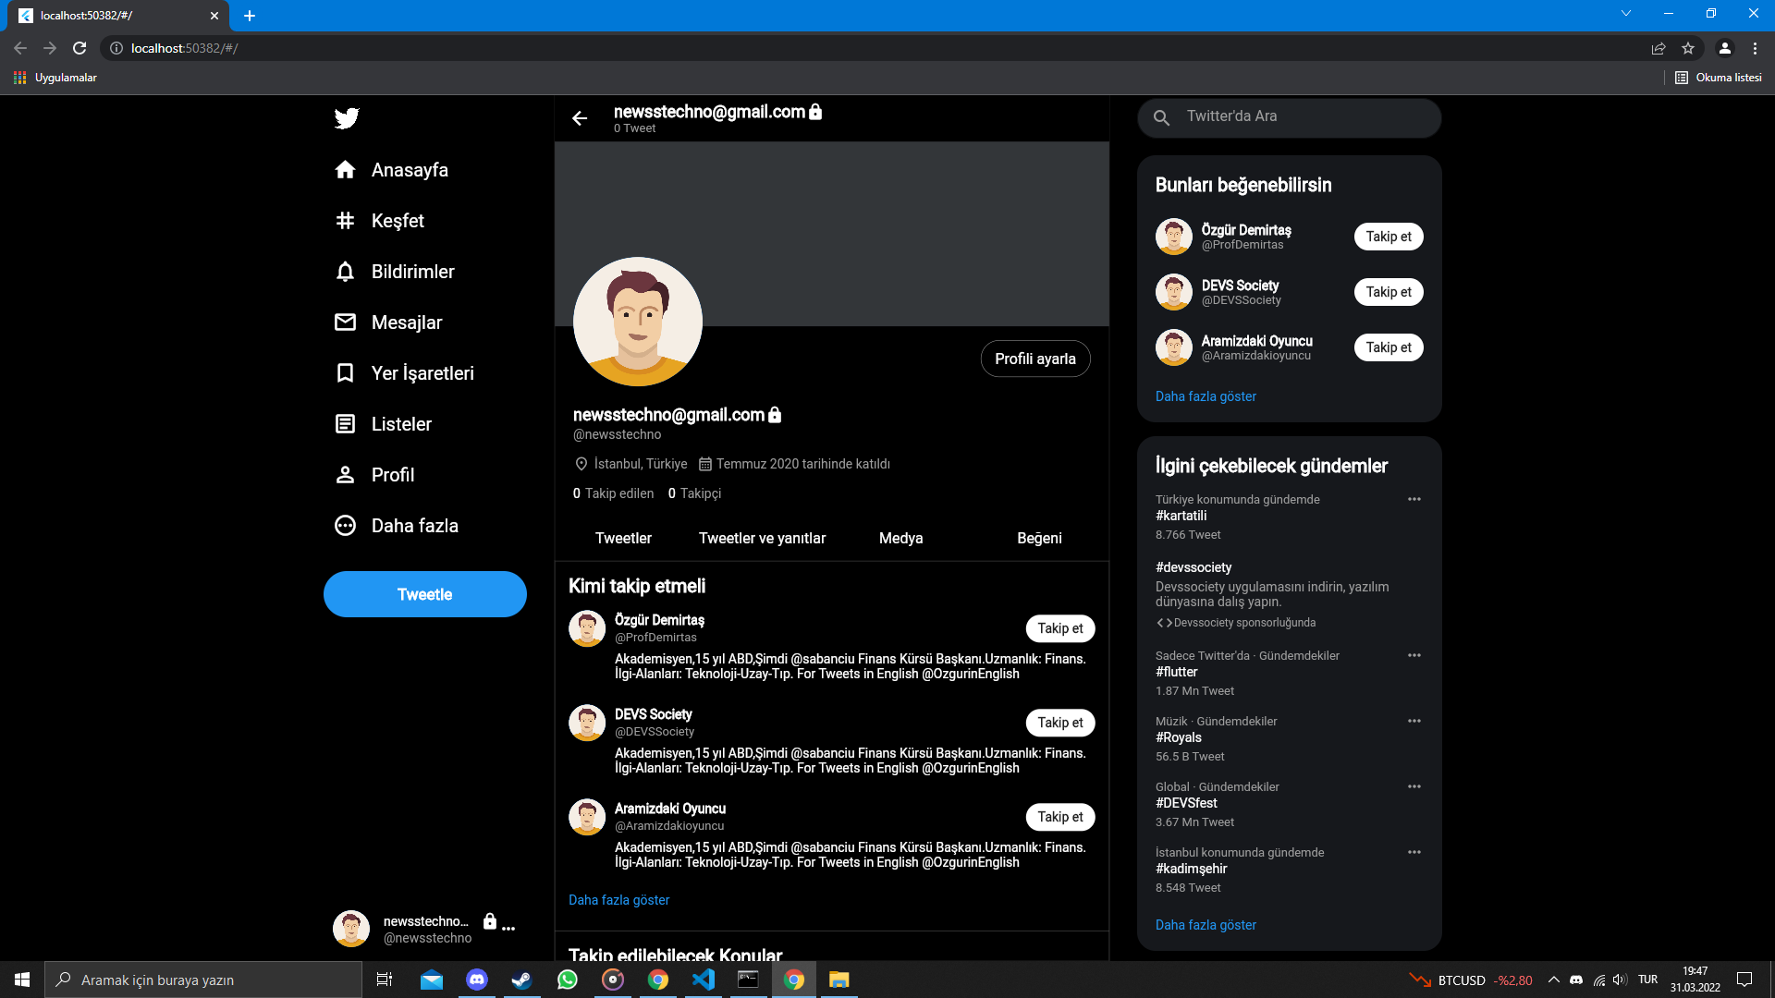Screen dimensions: 1775x998
Task: Open account card at sidebar bottom
Action: [x=425, y=929]
